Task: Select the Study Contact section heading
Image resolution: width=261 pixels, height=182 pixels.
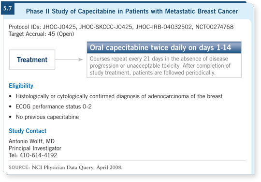Action: [28, 131]
